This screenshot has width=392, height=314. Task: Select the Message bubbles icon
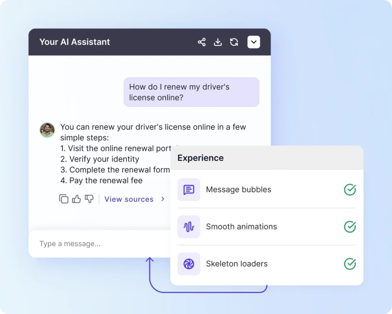click(189, 189)
